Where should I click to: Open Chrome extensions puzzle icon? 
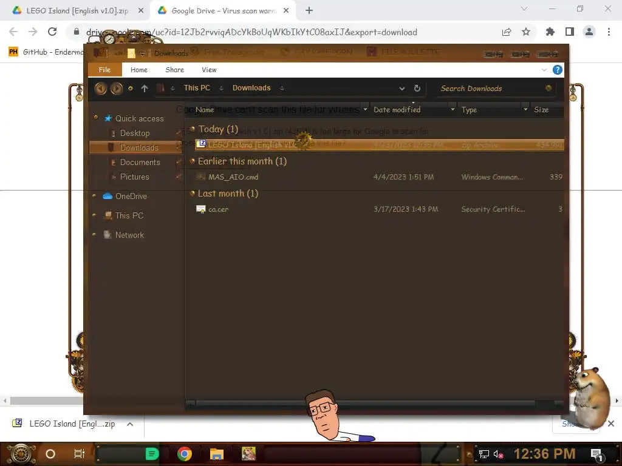click(550, 32)
